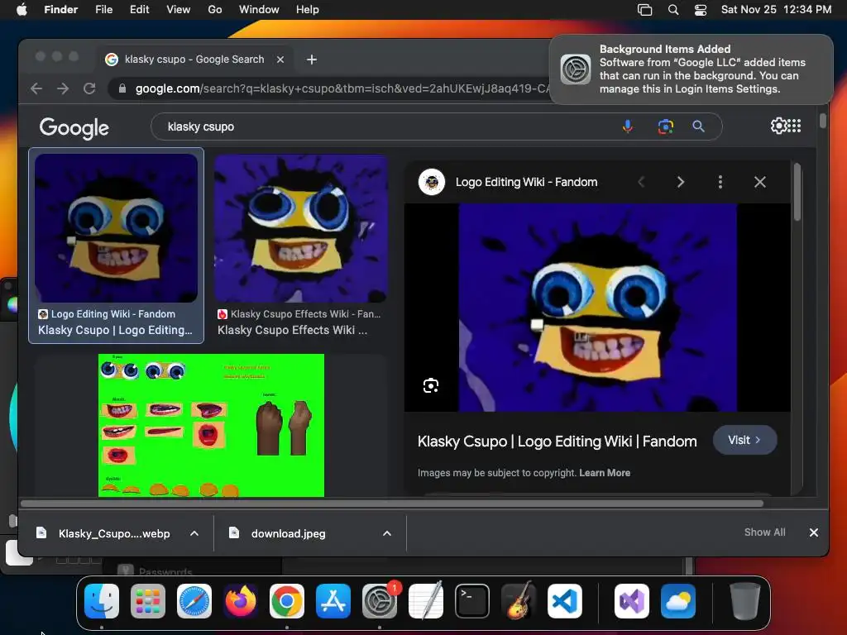Open the Learn More copyright link

click(605, 473)
